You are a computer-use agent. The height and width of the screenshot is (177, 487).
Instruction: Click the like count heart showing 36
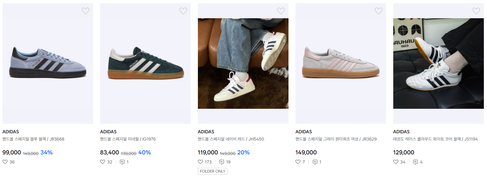[5, 162]
